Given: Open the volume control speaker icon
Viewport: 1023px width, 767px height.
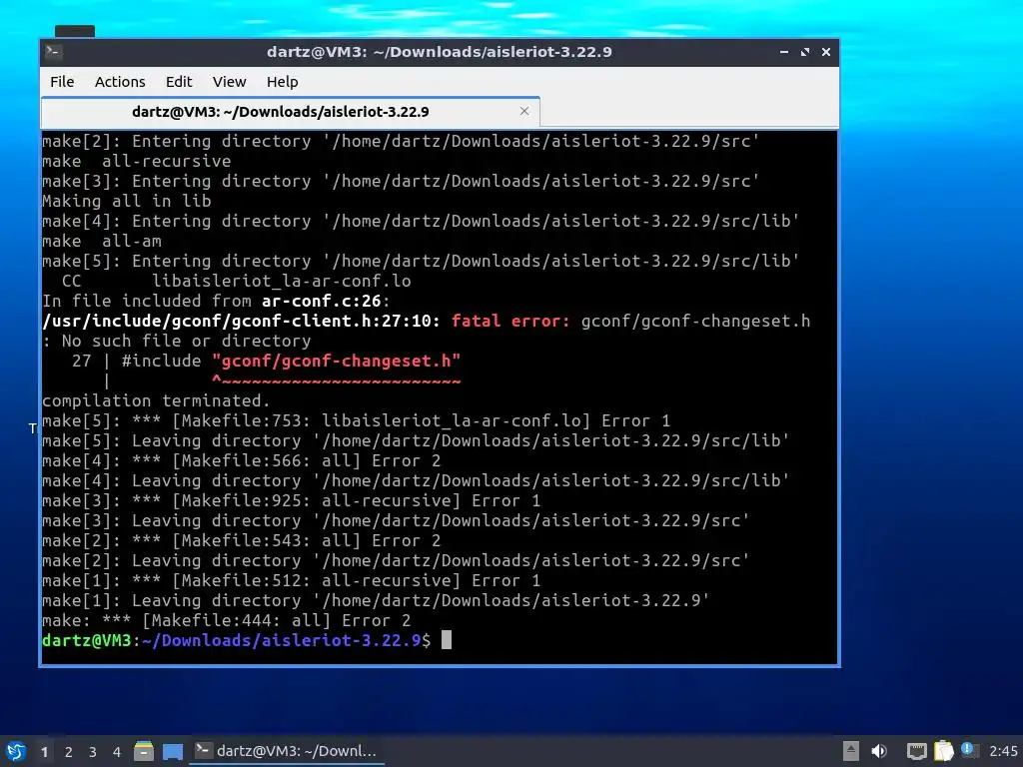Looking at the screenshot, I should 879,751.
